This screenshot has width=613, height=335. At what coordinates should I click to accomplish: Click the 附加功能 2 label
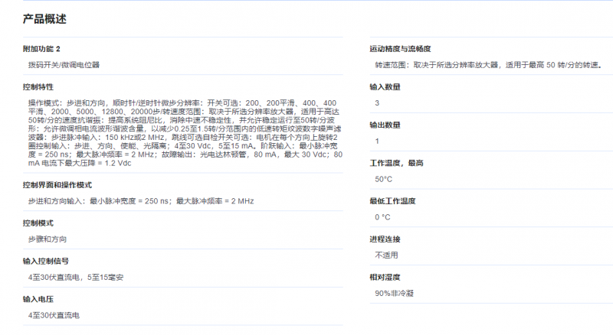pyautogui.click(x=41, y=49)
